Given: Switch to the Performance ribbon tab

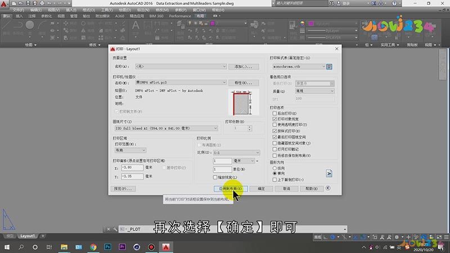Looking at the screenshot, I should 180,16.
